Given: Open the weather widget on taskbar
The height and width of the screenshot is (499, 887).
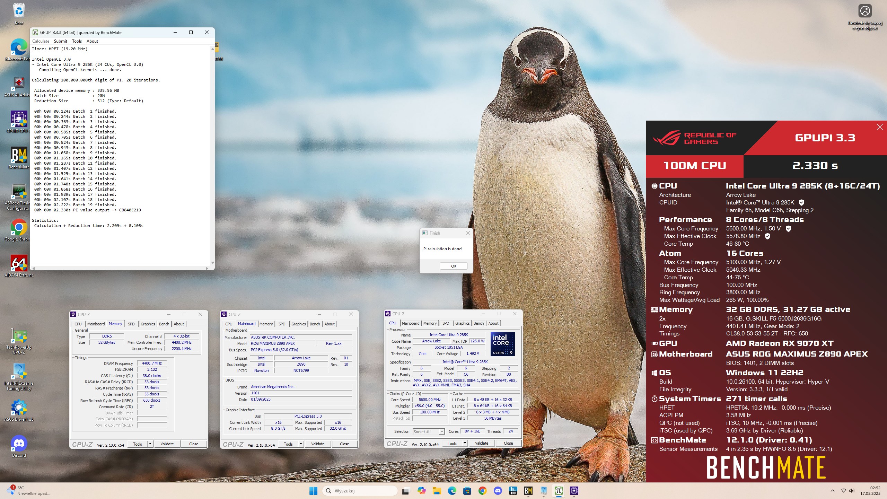Looking at the screenshot, I should pos(28,491).
